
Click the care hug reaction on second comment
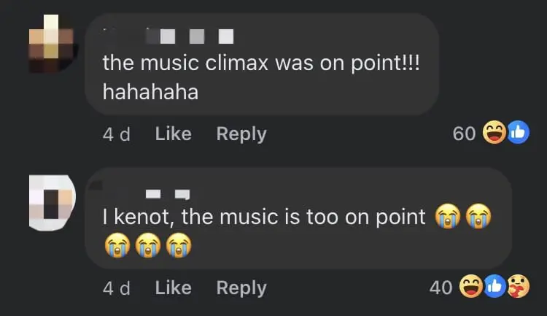point(516,288)
